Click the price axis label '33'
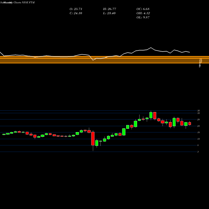209x209 pixels. click(199, 113)
